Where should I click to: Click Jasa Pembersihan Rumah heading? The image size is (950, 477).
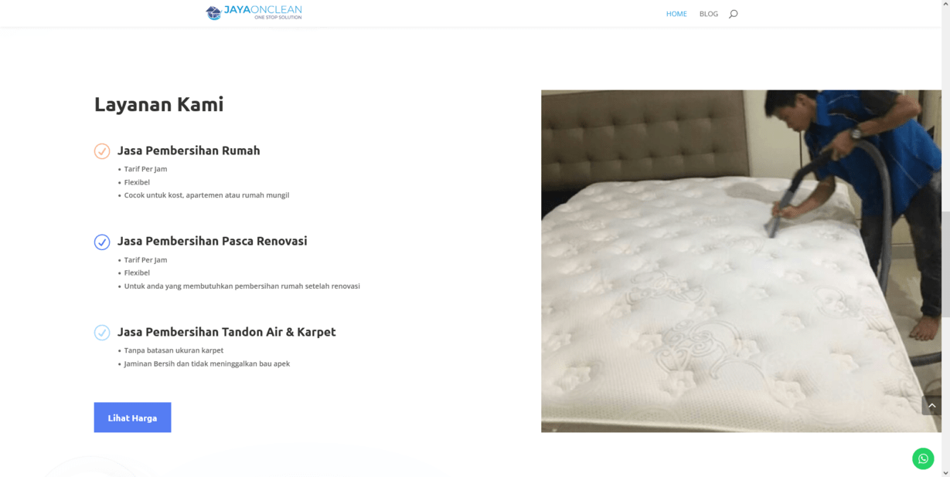(x=189, y=151)
